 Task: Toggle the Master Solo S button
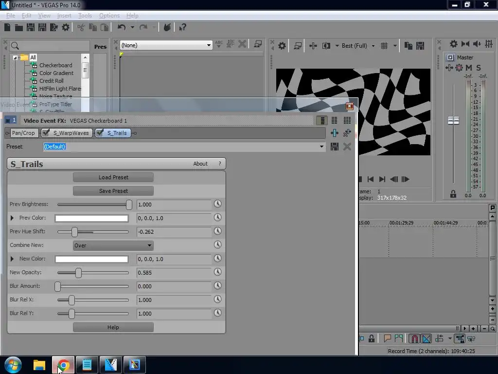[x=479, y=67]
